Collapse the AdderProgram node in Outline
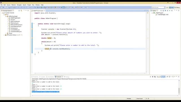The width and height of the screenshot is (181, 102). [152, 13]
